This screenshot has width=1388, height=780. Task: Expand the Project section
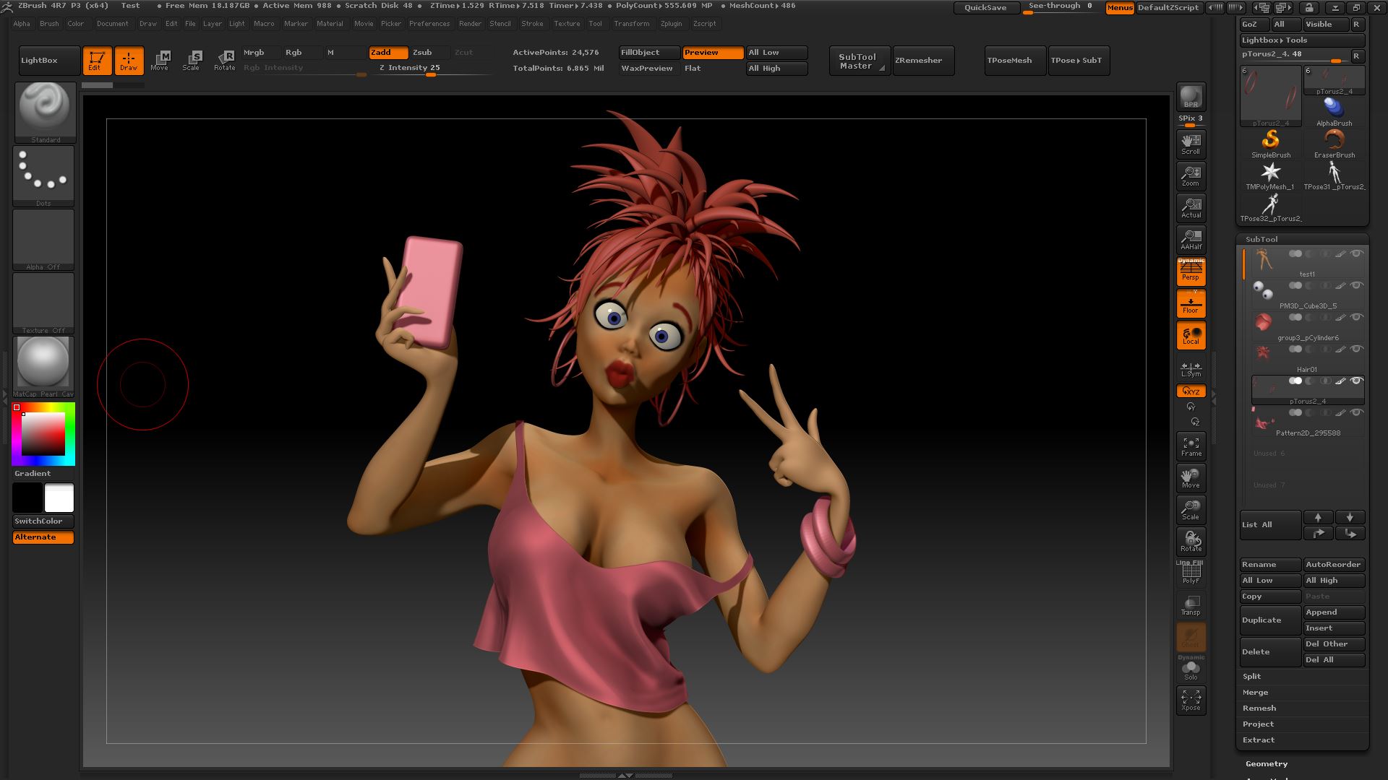click(1259, 724)
